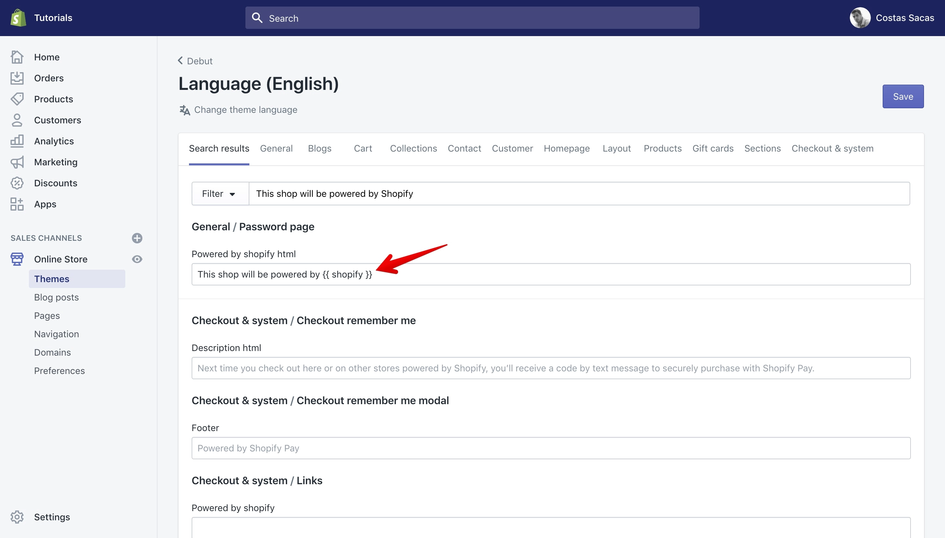Viewport: 945px width, 538px height.
Task: Open Home in sidebar
Action: pyautogui.click(x=47, y=57)
